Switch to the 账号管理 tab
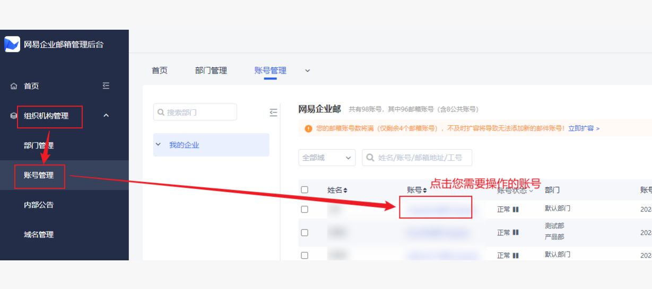The height and width of the screenshot is (289, 652). pyautogui.click(x=271, y=71)
